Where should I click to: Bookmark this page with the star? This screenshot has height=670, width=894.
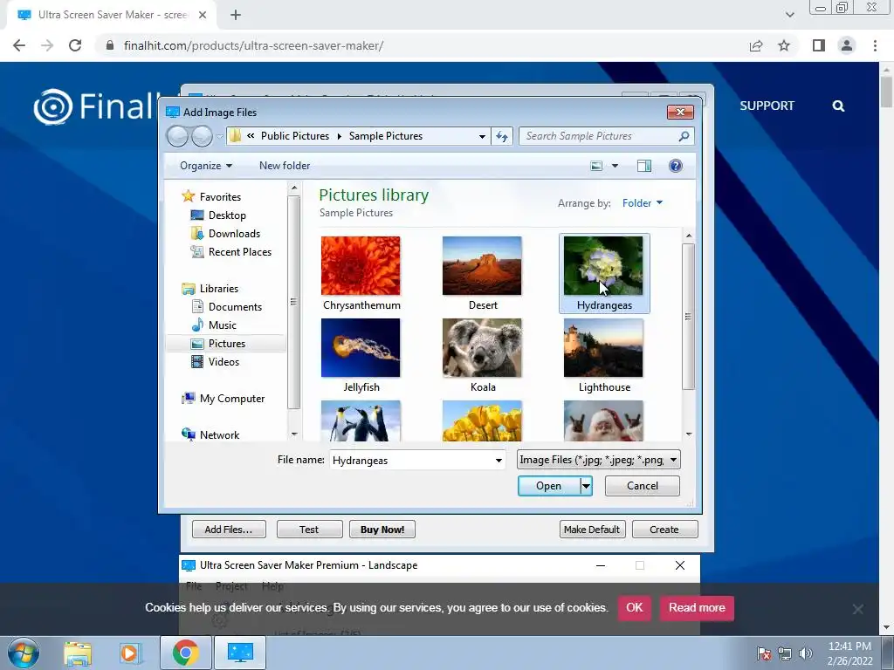784,45
